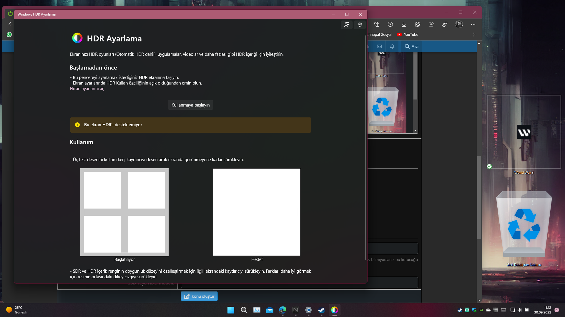Open Technopat Sosyal bookmark
The height and width of the screenshot is (317, 565).
380,34
